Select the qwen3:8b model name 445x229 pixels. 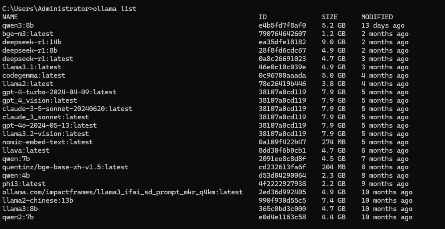[x=18, y=25]
